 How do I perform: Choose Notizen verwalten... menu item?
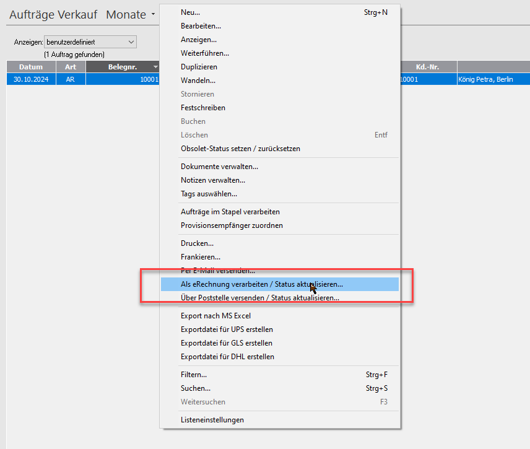point(280,180)
